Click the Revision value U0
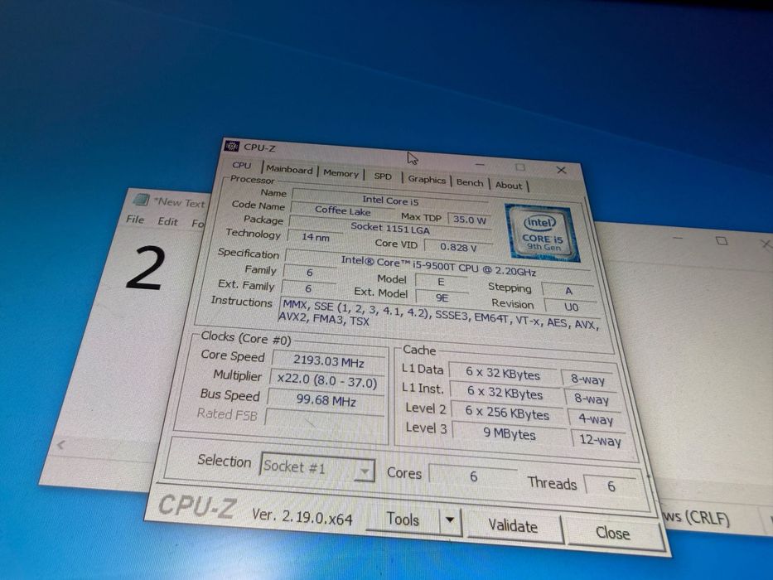Screen dimensions: 773x580 tap(571, 307)
